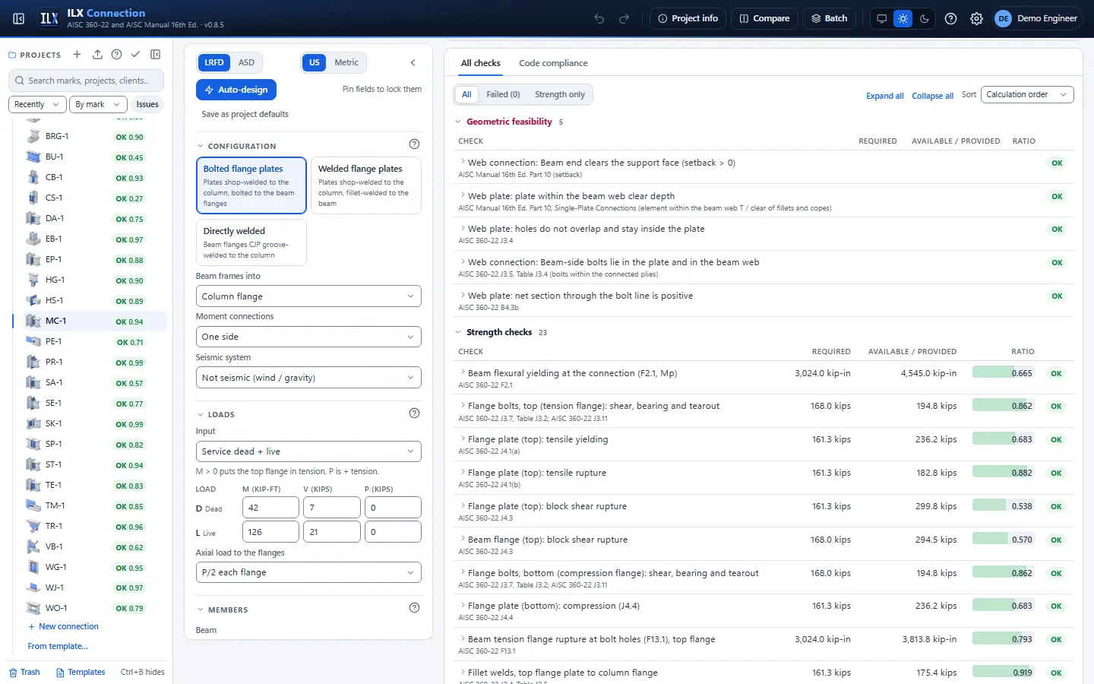Choose Bolted flange plates configuration
Image resolution: width=1094 pixels, height=684 pixels.
pos(251,187)
